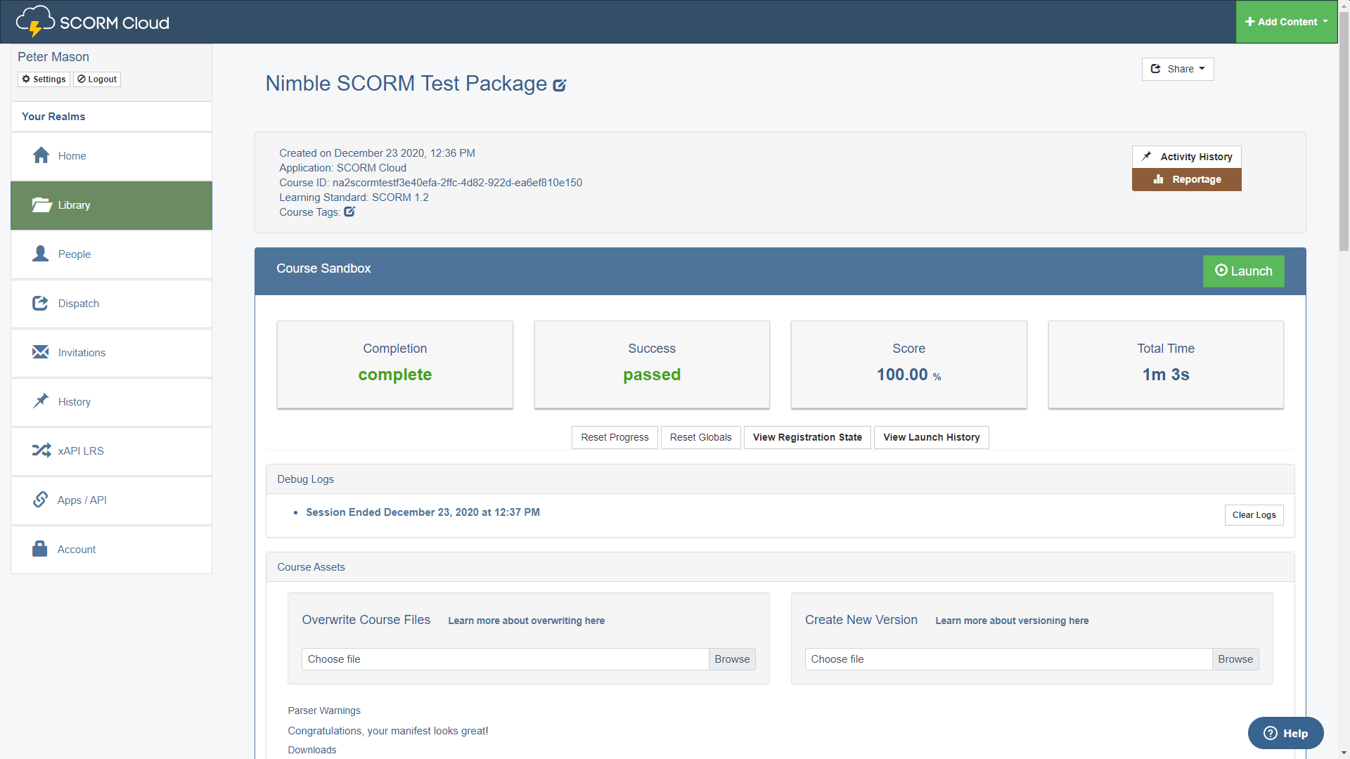Click the Course ID text
This screenshot has width=1350, height=759.
tap(430, 183)
